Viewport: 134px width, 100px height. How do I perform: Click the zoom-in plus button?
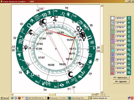(94, 94)
